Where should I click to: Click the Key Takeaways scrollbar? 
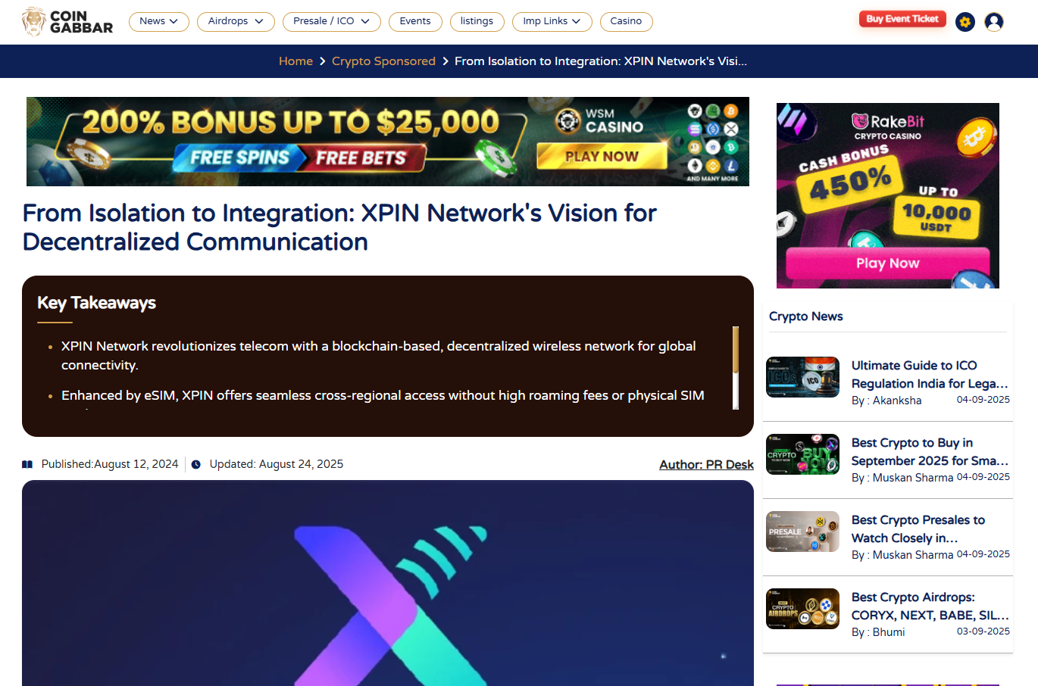735,367
